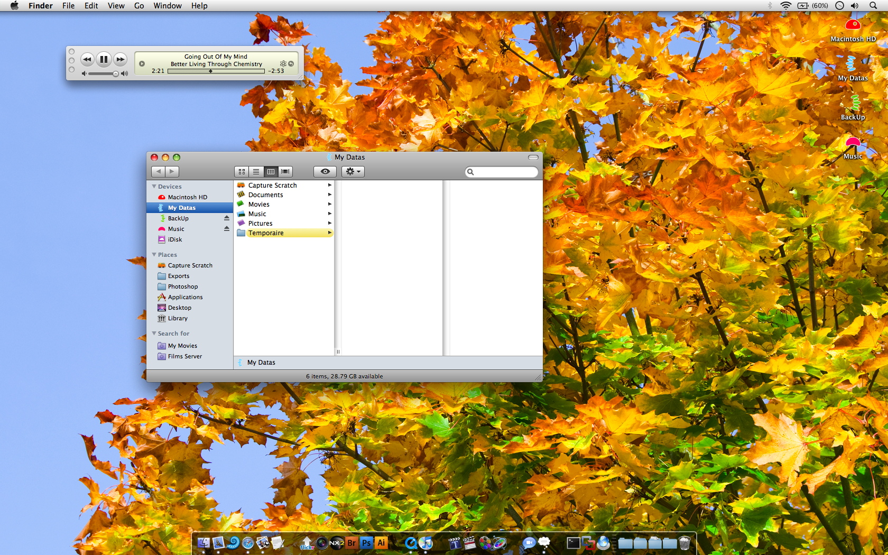
Task: Click the Wi-Fi status icon
Action: point(786,6)
